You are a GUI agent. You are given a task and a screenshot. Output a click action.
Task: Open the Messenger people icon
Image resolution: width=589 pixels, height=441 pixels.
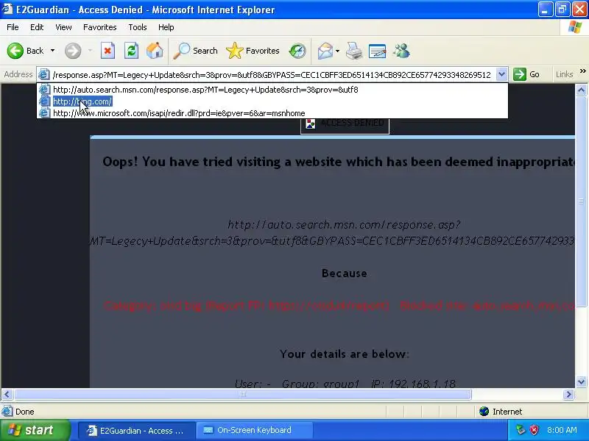[x=401, y=51]
